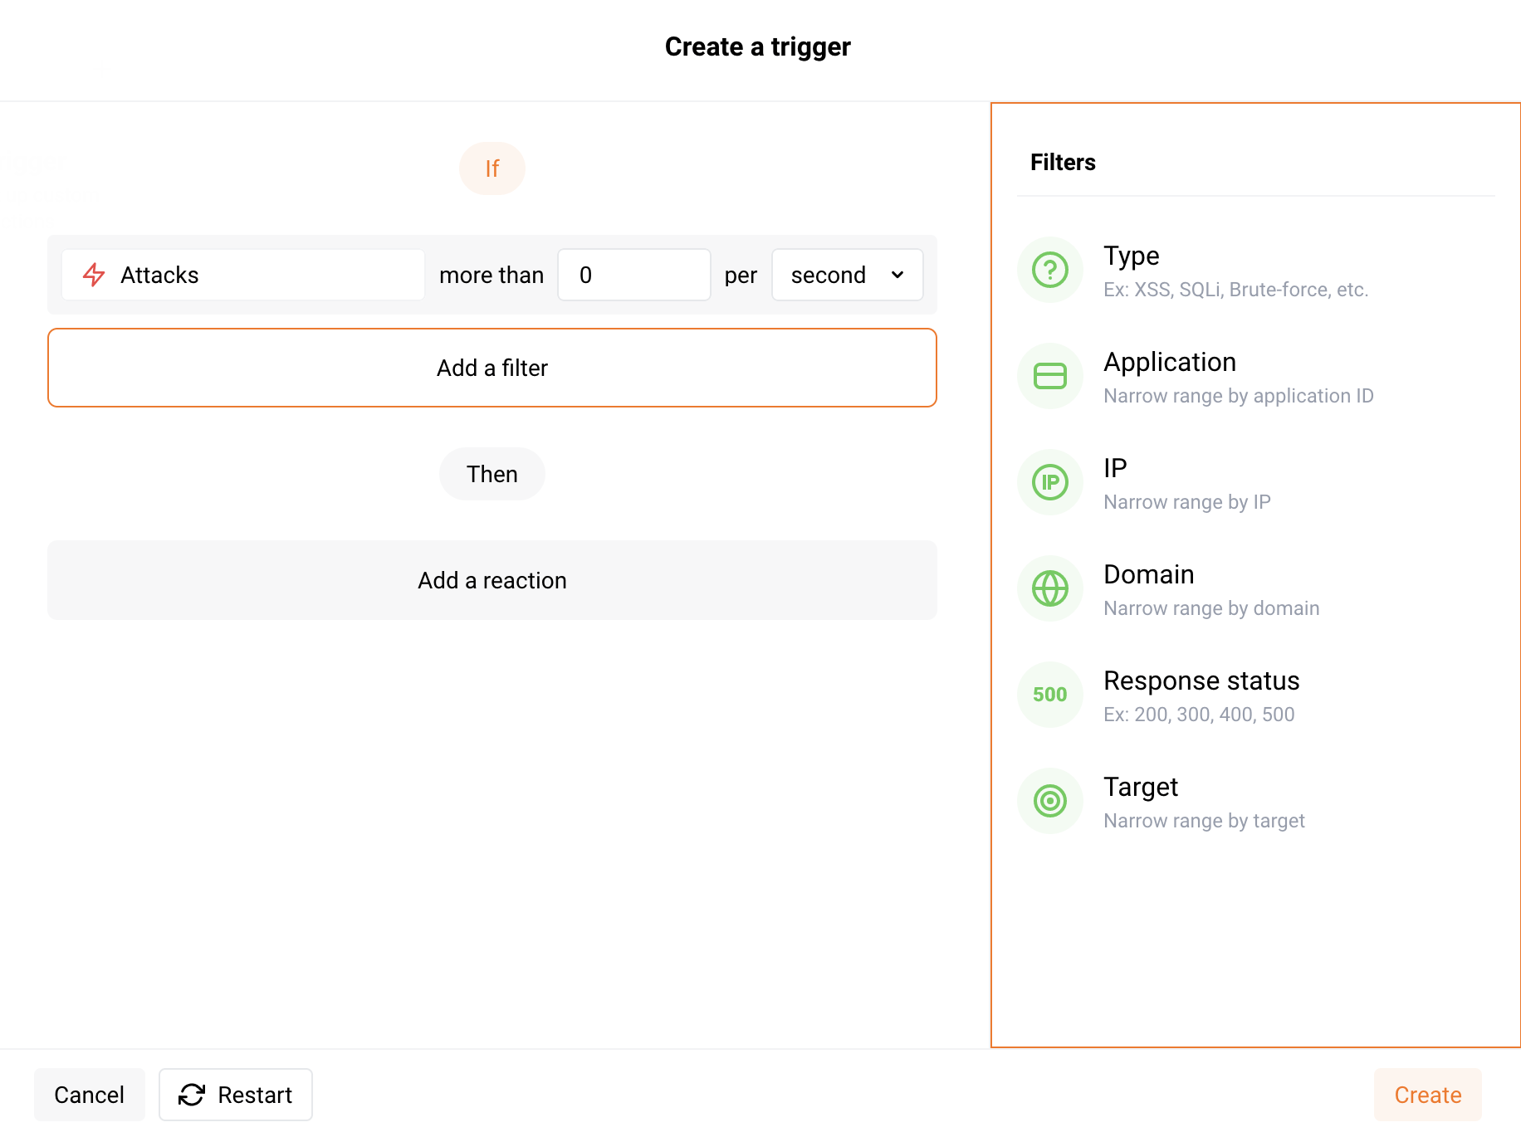Click the red lightning bolt Attacks icon
This screenshot has width=1521, height=1132.
click(x=94, y=275)
